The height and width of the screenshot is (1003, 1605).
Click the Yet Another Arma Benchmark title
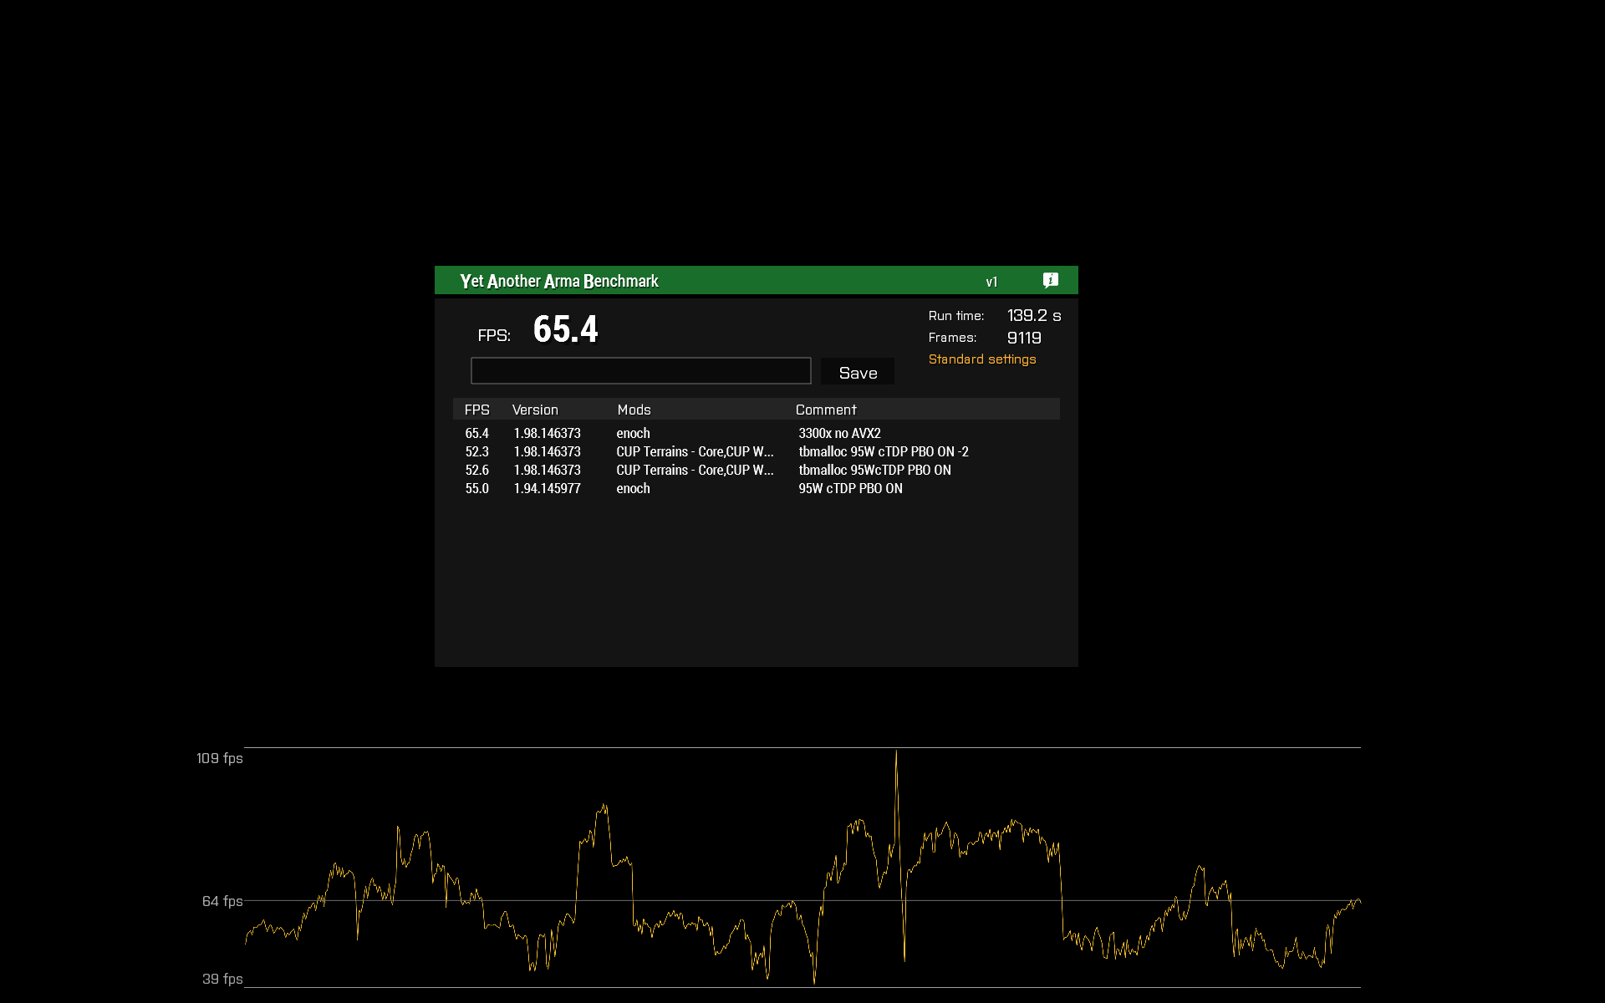pyautogui.click(x=559, y=281)
